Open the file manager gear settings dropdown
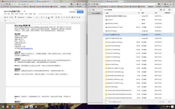 click(x=170, y=10)
